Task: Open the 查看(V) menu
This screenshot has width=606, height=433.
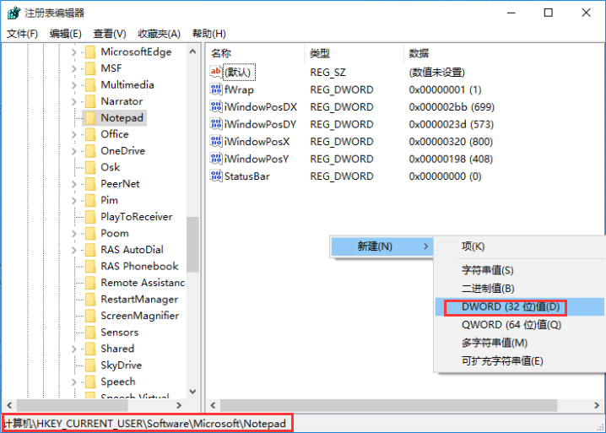Action: [110, 34]
